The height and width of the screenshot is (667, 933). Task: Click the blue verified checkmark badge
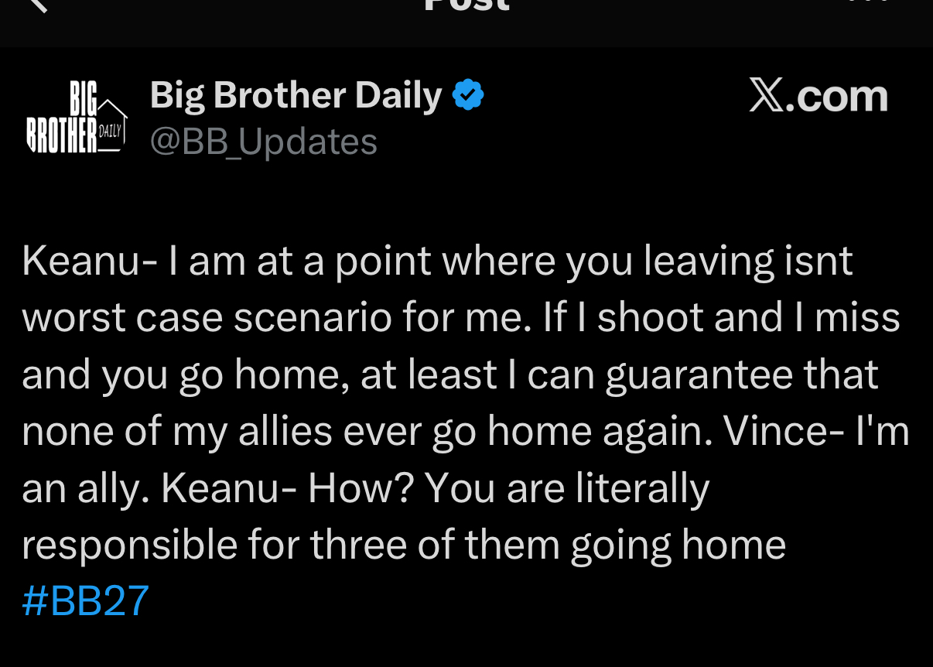(x=468, y=95)
